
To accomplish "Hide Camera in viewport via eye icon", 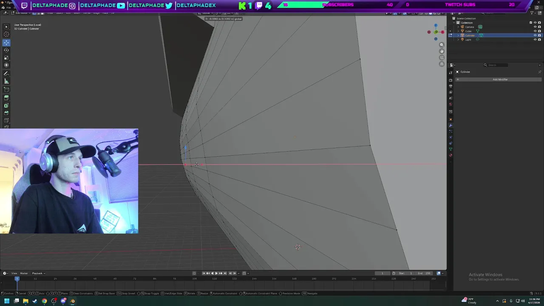I will 535,27.
